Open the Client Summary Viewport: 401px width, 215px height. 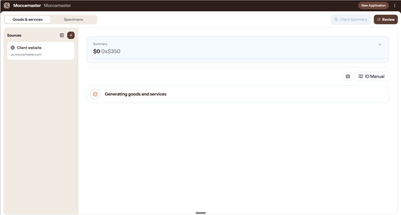(x=351, y=19)
